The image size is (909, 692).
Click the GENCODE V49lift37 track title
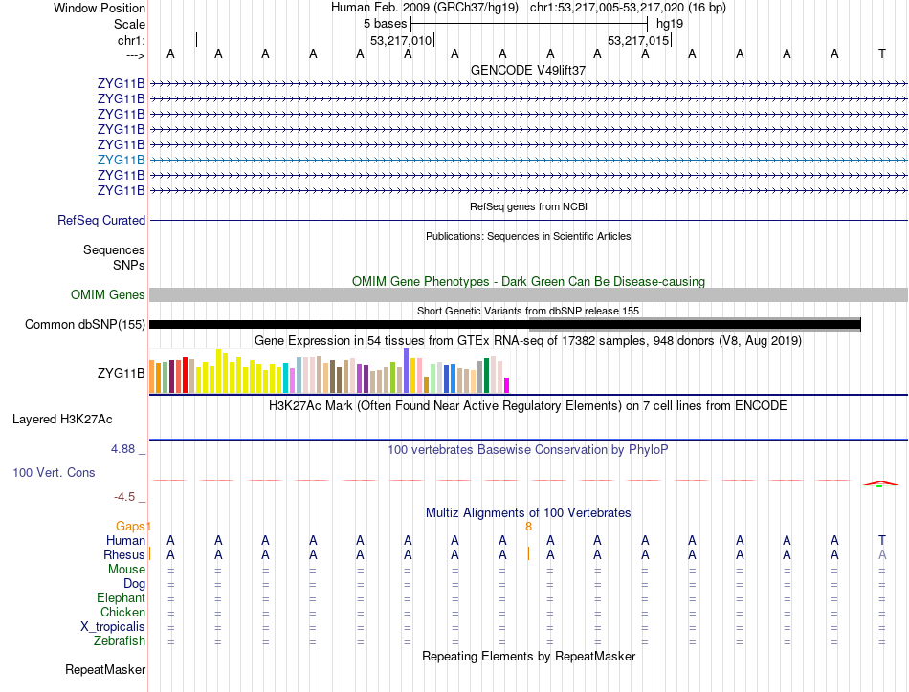528,70
